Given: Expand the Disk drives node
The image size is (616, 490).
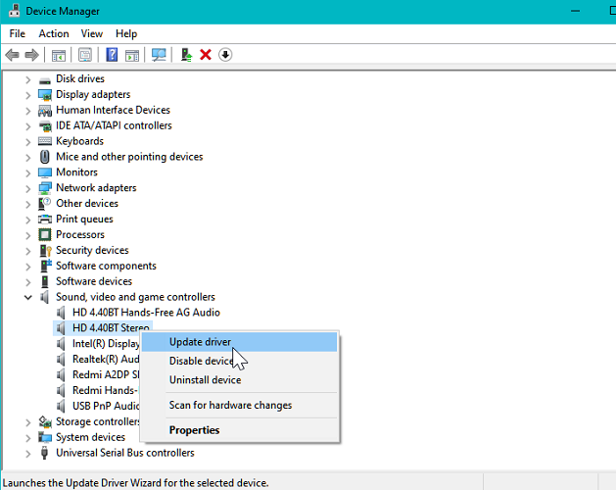Looking at the screenshot, I should coord(27,79).
